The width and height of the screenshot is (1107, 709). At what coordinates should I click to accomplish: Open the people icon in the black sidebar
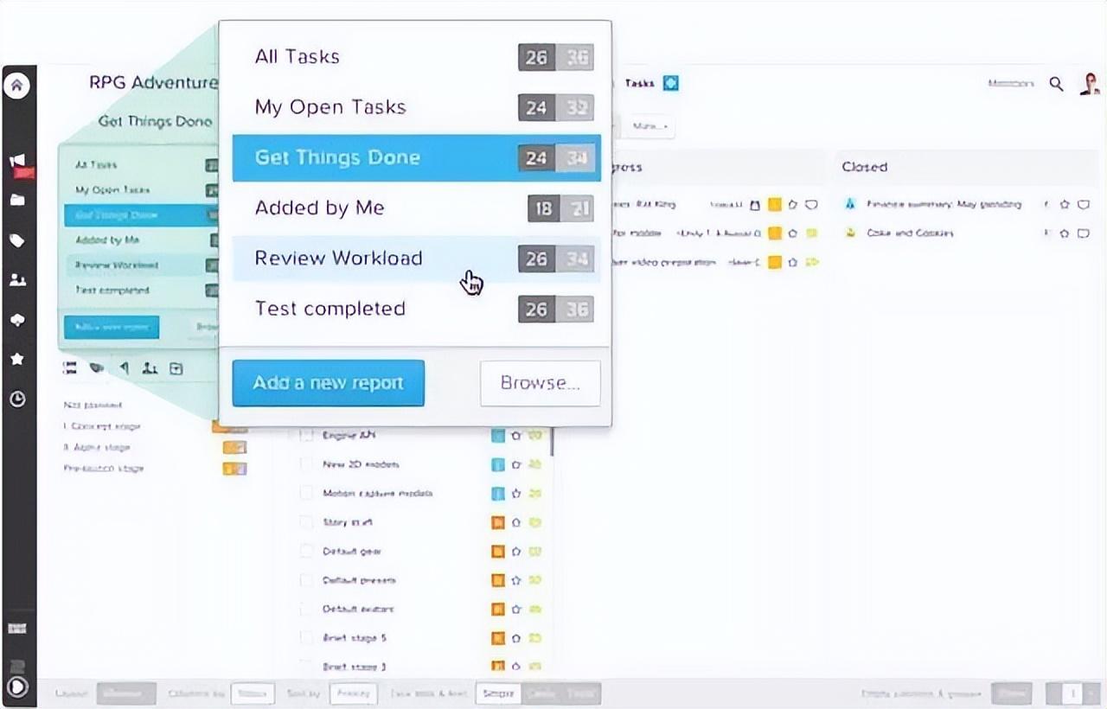tap(17, 280)
